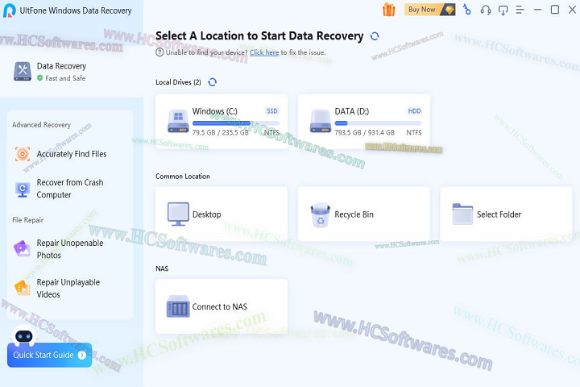Click the HDD badge on DATA drive

(414, 110)
